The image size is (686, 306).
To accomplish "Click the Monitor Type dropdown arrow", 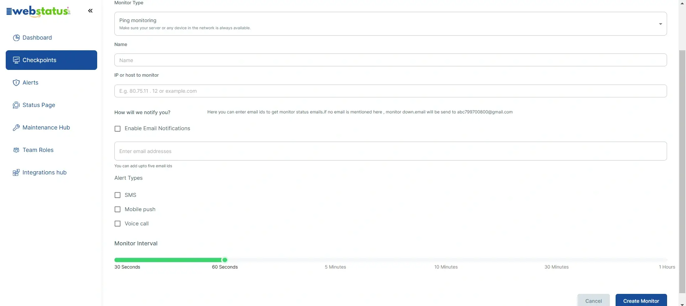I will pos(660,24).
